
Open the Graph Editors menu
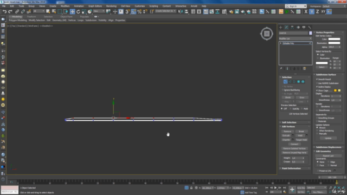pyautogui.click(x=95, y=6)
